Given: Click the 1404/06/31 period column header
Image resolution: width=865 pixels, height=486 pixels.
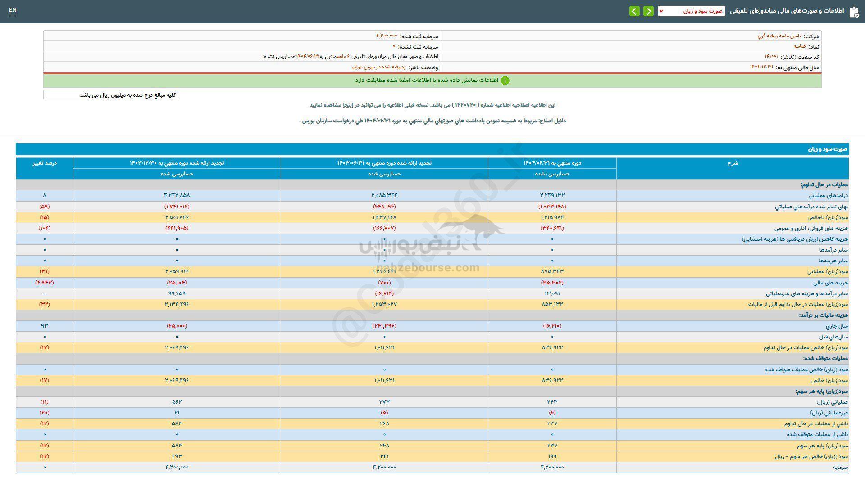Looking at the screenshot, I should (x=552, y=163).
